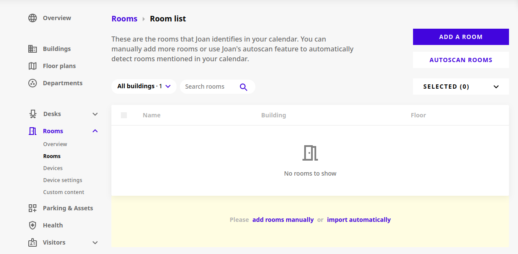Click the Room list breadcrumb text
Screen dimensions: 518x254
click(x=168, y=19)
